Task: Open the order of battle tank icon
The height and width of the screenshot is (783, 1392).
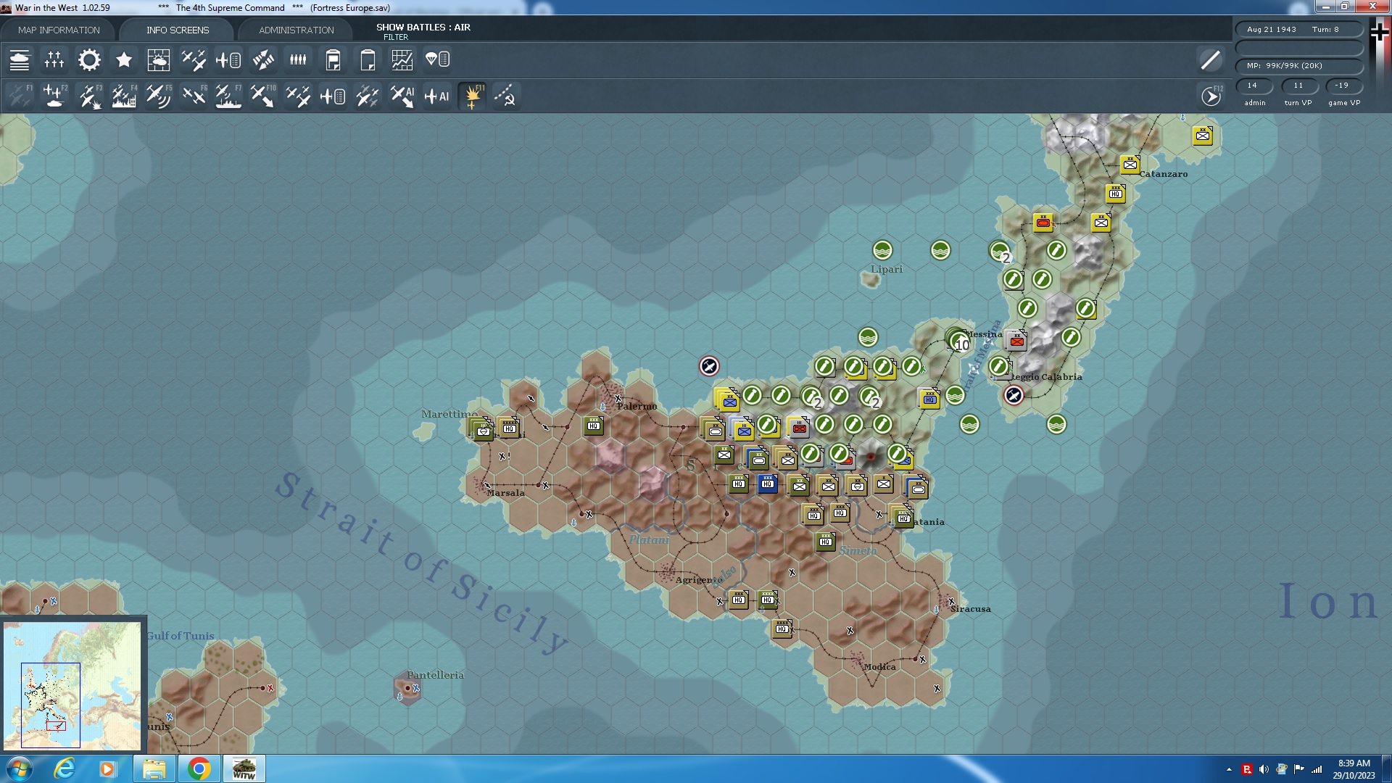Action: tap(20, 59)
